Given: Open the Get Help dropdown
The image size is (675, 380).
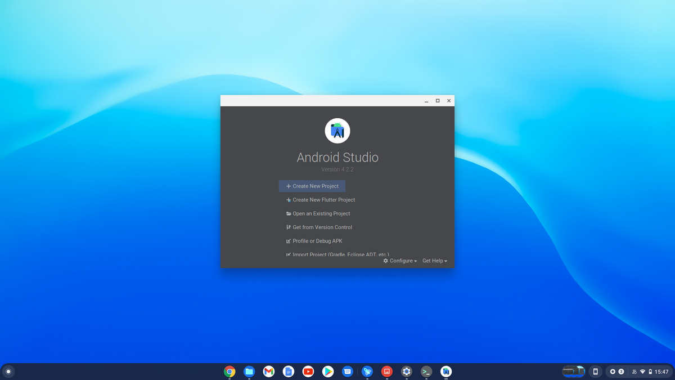Looking at the screenshot, I should click(435, 261).
